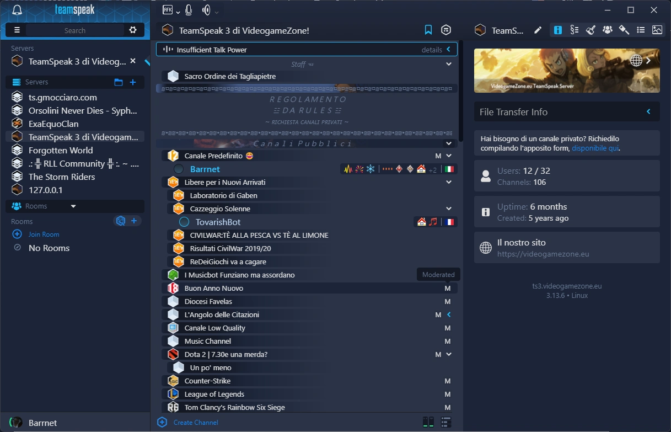Image resolution: width=671 pixels, height=432 pixels.
Task: Collapse File Transfer Info panel
Action: [649, 112]
